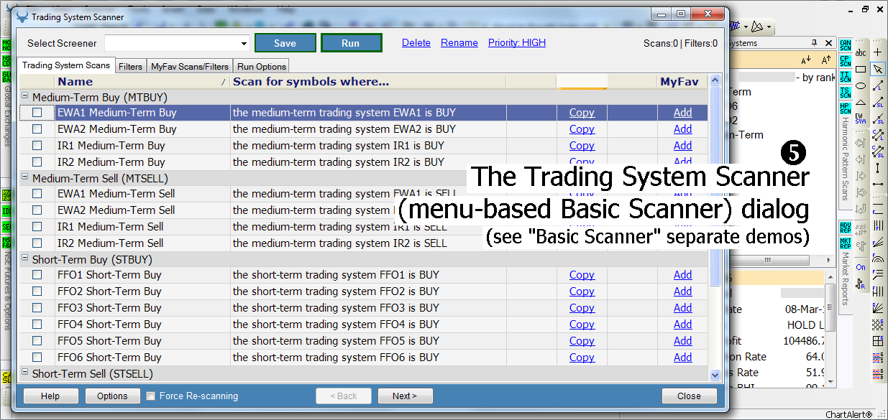Image resolution: width=888 pixels, height=420 pixels.
Task: Select the crosshair plus tool
Action: tap(877, 52)
